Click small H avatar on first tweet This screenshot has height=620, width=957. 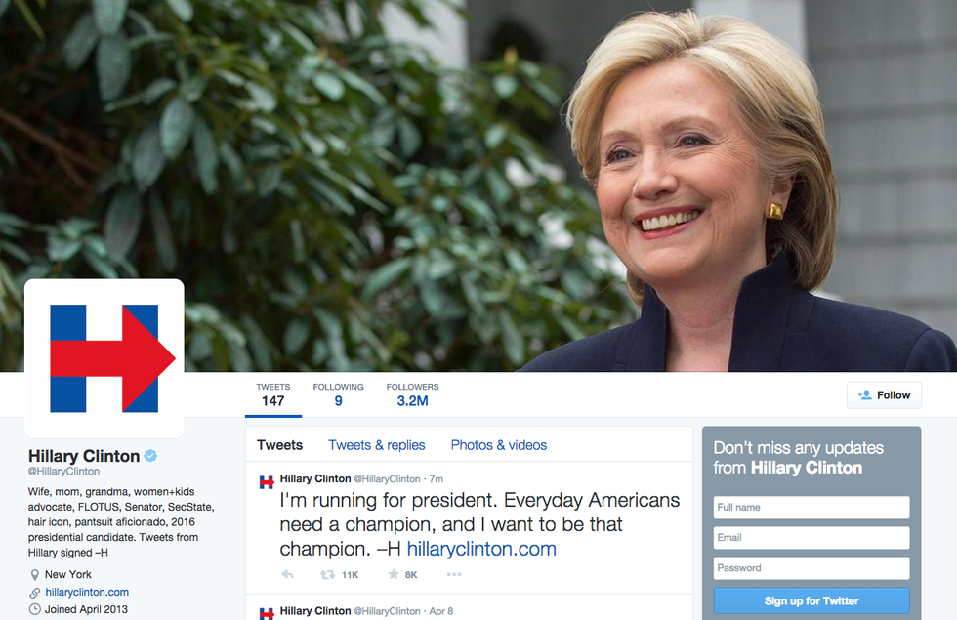click(x=267, y=482)
